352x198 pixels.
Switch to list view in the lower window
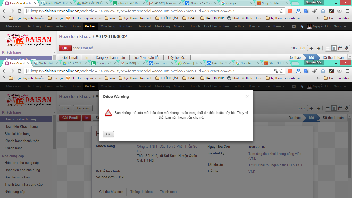point(328,108)
